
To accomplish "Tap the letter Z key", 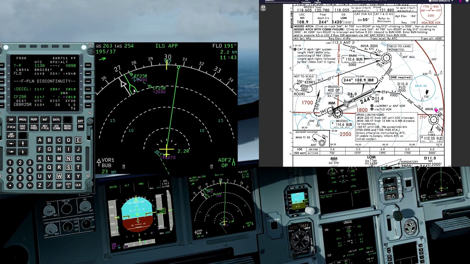I will pos(40,185).
